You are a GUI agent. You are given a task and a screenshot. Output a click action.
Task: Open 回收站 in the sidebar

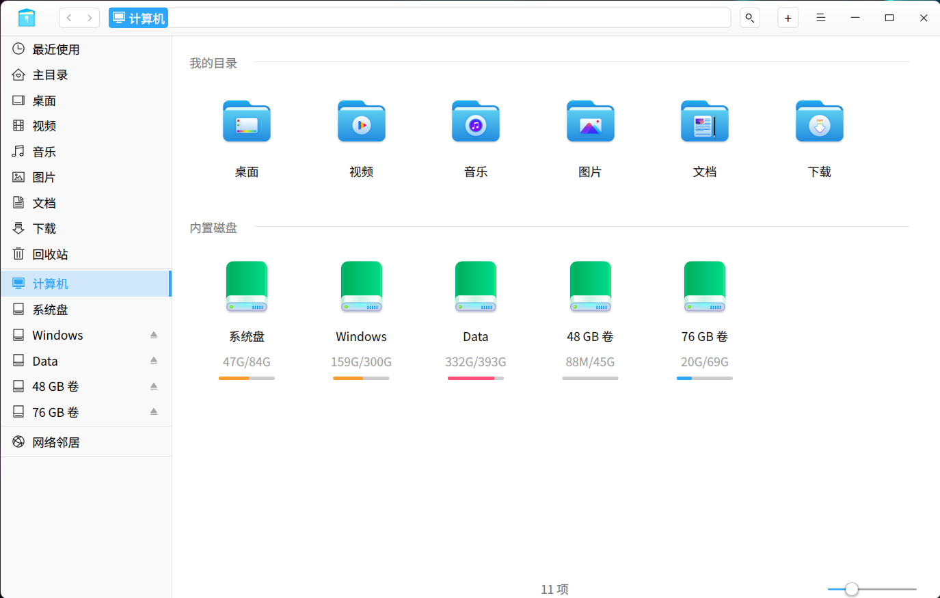click(x=85, y=254)
